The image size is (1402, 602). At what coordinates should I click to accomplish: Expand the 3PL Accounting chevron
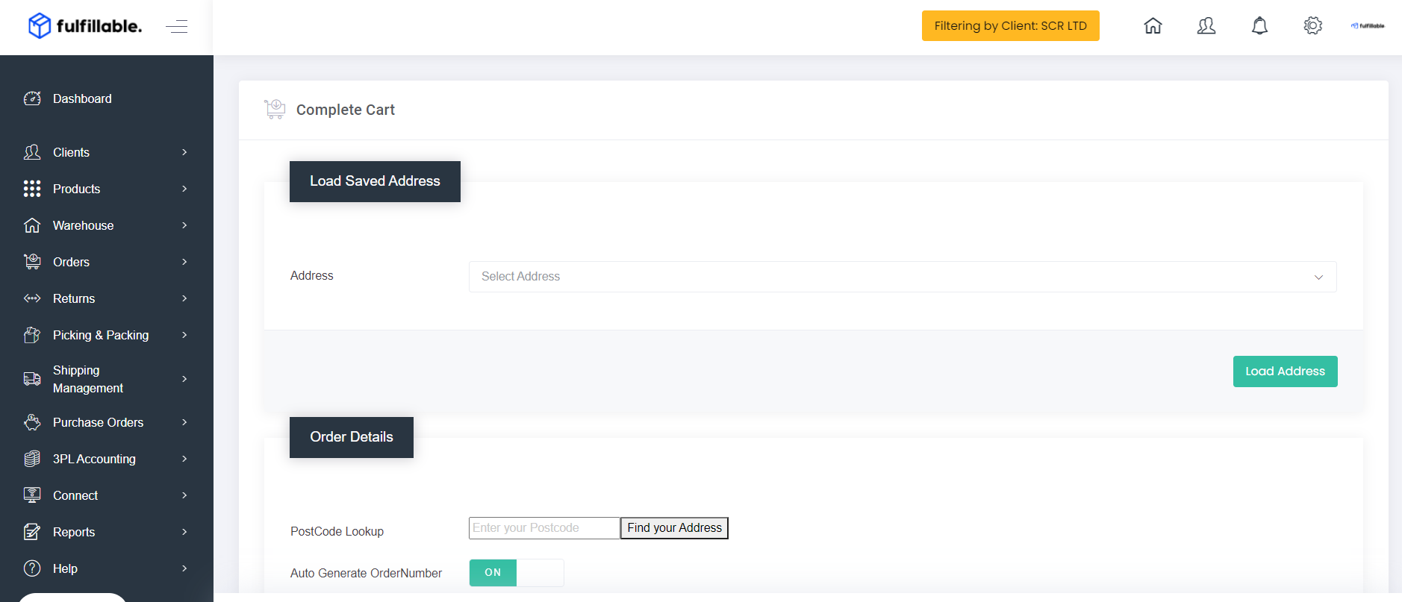pyautogui.click(x=184, y=459)
